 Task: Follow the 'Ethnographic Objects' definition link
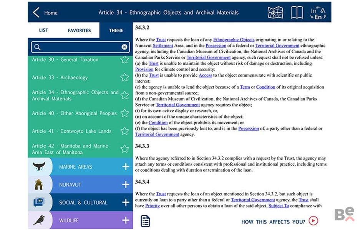click(234, 39)
